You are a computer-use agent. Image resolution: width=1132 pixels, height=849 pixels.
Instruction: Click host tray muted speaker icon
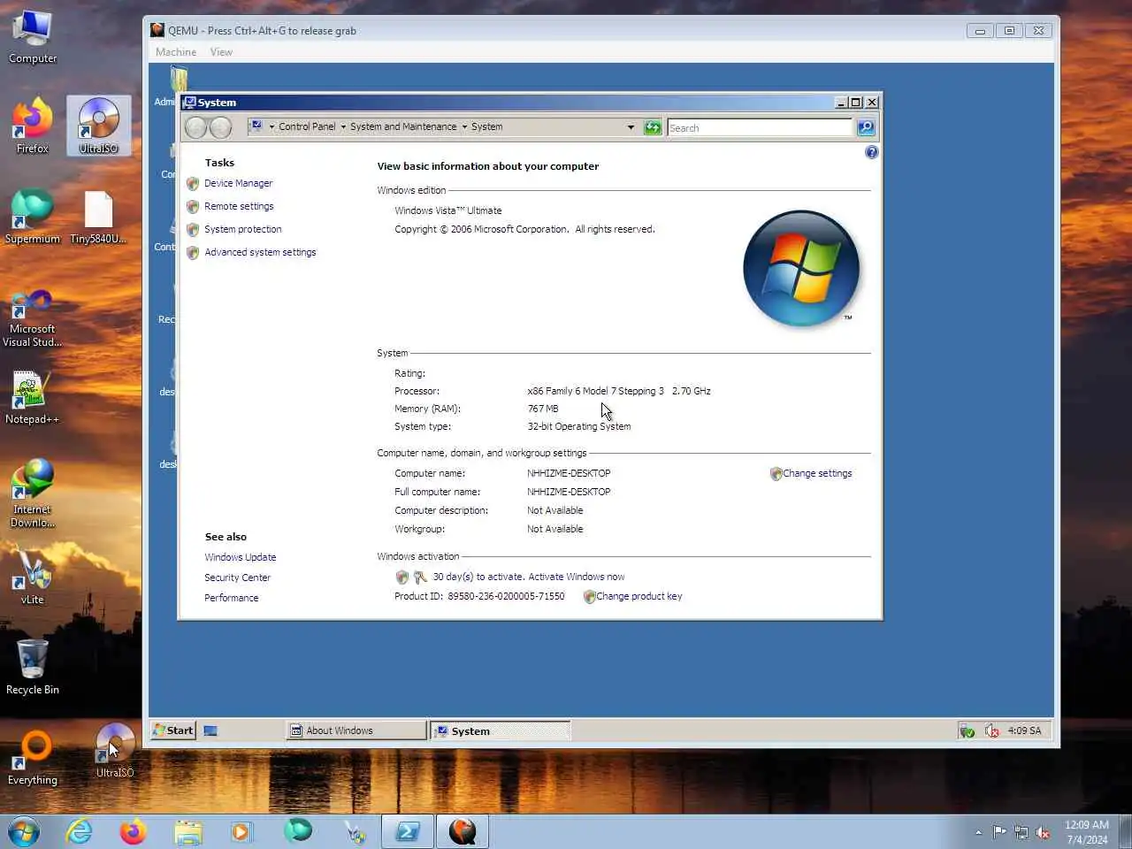tap(1043, 832)
